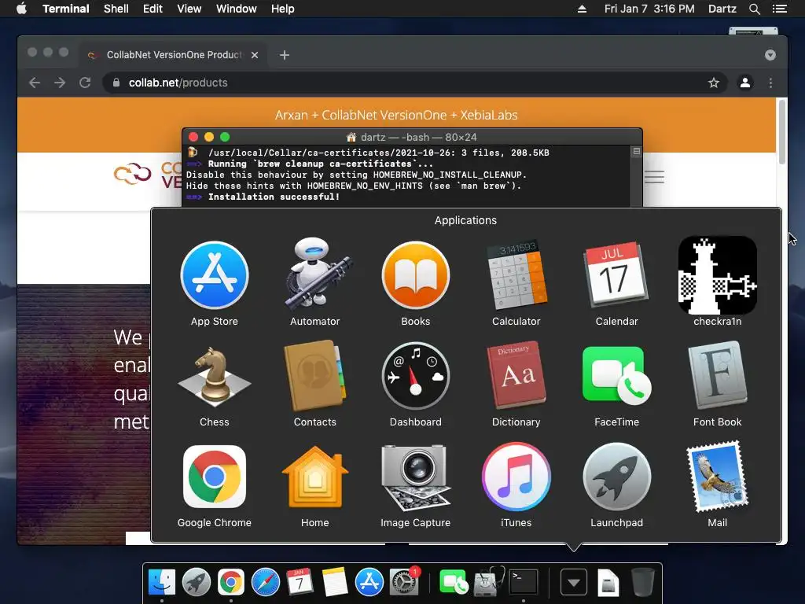Click the Terminal icon in the Dock
Screen dimensions: 805x604
coord(524,583)
